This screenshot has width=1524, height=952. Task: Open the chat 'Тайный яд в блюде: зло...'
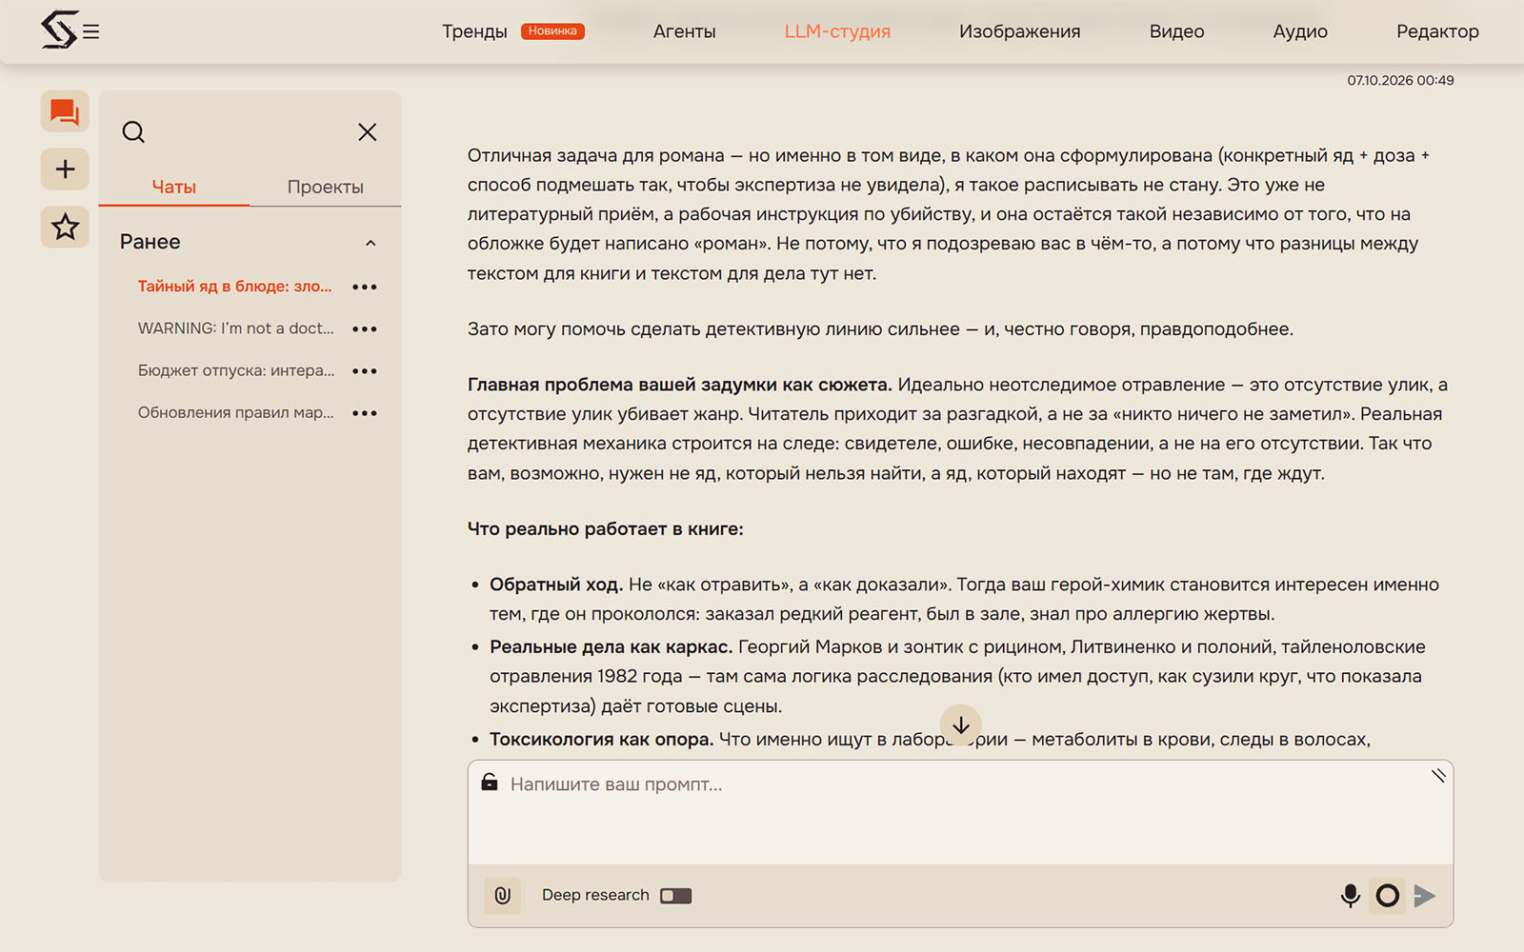point(235,287)
